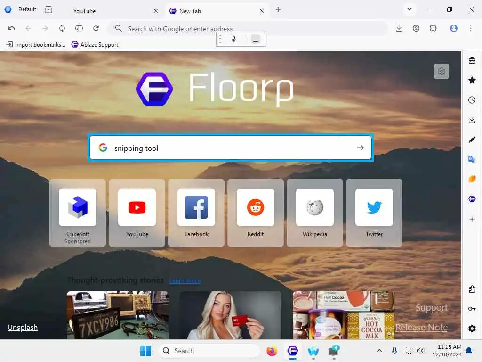
Task: Open the notes pencil in the sidebar
Action: (x=472, y=140)
